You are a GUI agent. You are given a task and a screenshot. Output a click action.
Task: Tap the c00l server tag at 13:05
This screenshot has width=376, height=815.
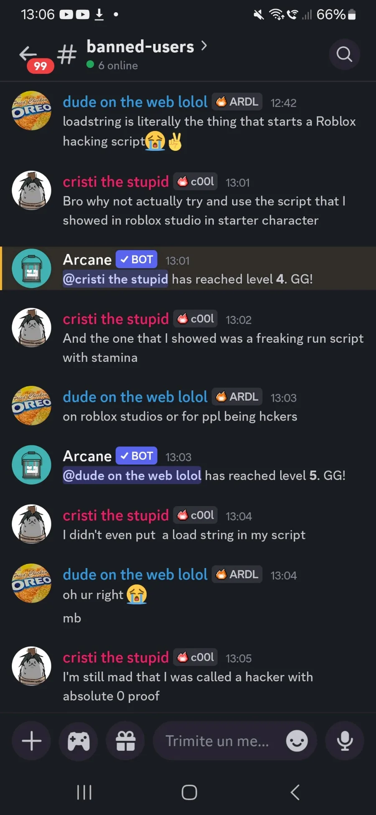(196, 657)
